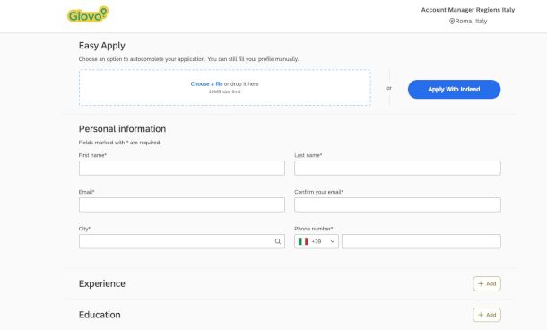
Task: Click the Account Manager Regions Italy title
Action: [x=468, y=10]
